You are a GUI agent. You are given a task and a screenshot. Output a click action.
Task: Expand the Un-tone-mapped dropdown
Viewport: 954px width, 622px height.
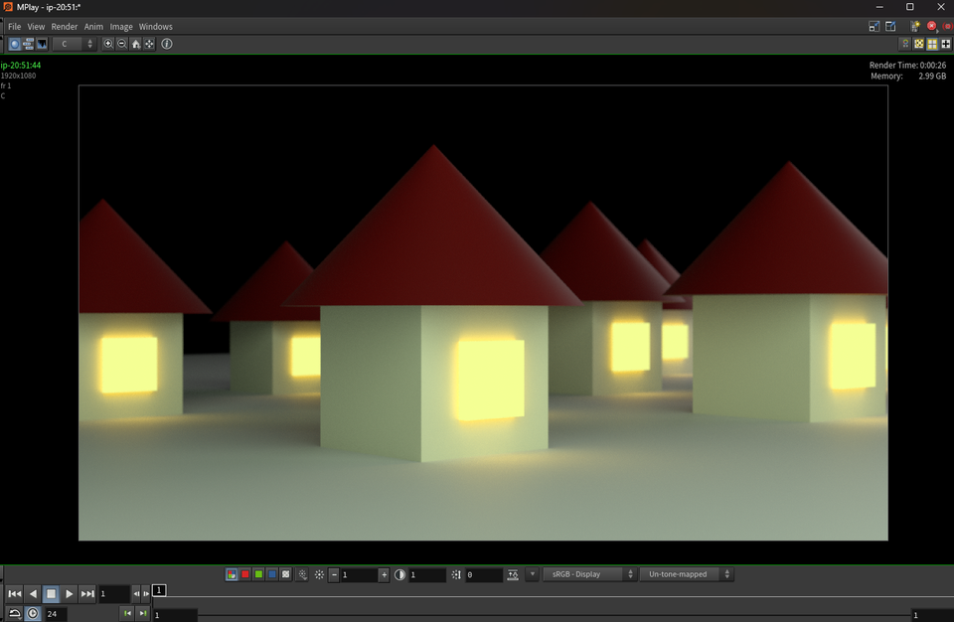coord(687,574)
